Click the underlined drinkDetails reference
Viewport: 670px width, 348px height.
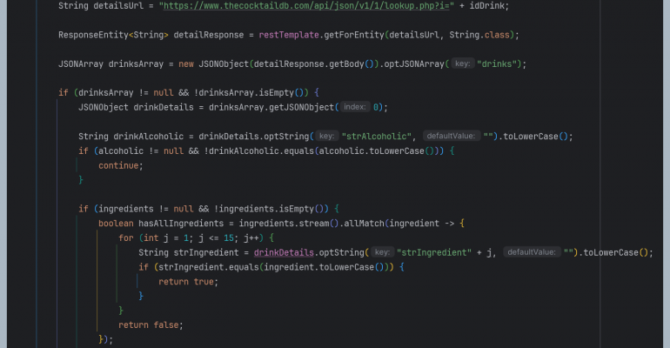(284, 252)
